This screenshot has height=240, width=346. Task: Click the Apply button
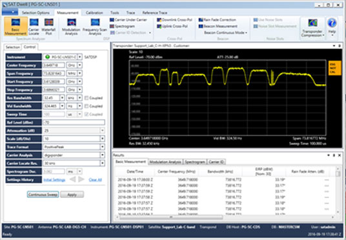coord(72,195)
